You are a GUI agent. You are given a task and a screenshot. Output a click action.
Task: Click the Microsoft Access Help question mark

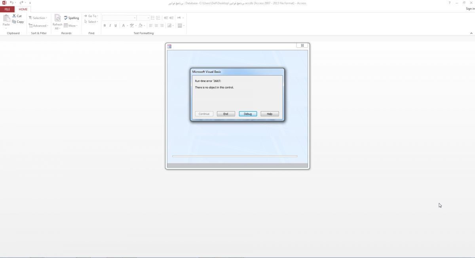click(449, 3)
